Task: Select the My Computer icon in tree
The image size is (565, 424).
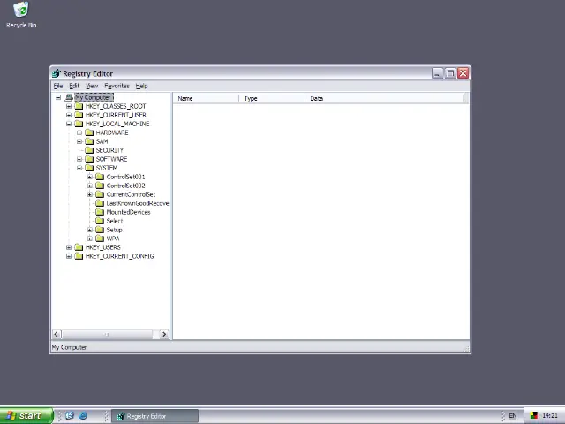Action: [x=69, y=97]
